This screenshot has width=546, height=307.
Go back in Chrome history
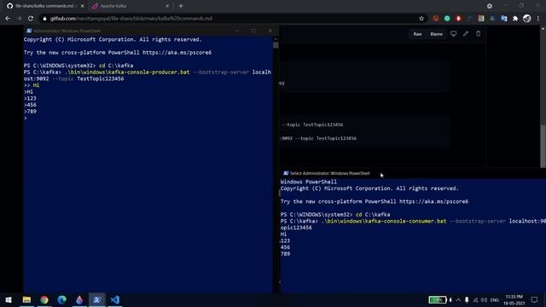(x=8, y=19)
